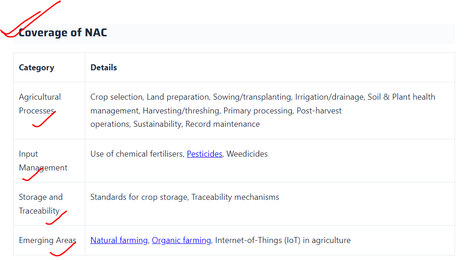This screenshot has width=468, height=260.
Task: Click the Use of chemical fertilisers text
Action: click(x=137, y=154)
